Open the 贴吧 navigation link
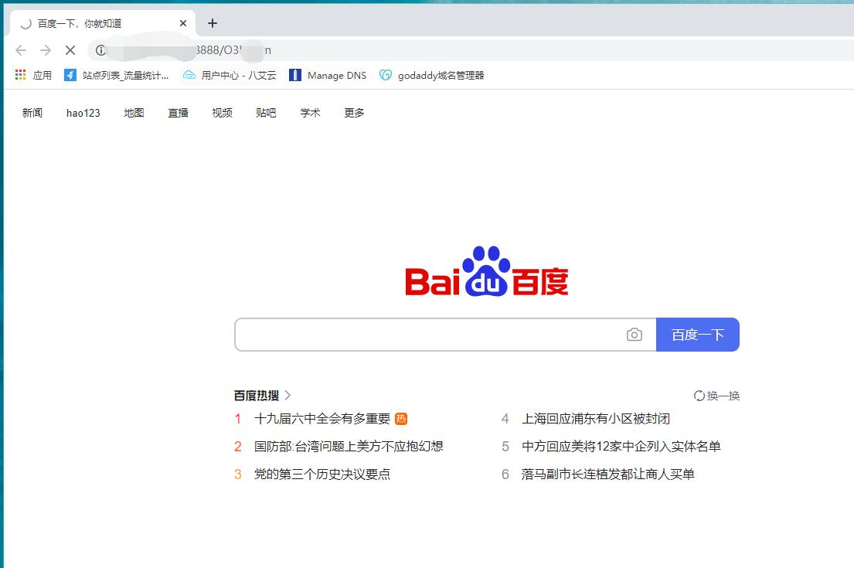854x568 pixels. click(x=266, y=113)
